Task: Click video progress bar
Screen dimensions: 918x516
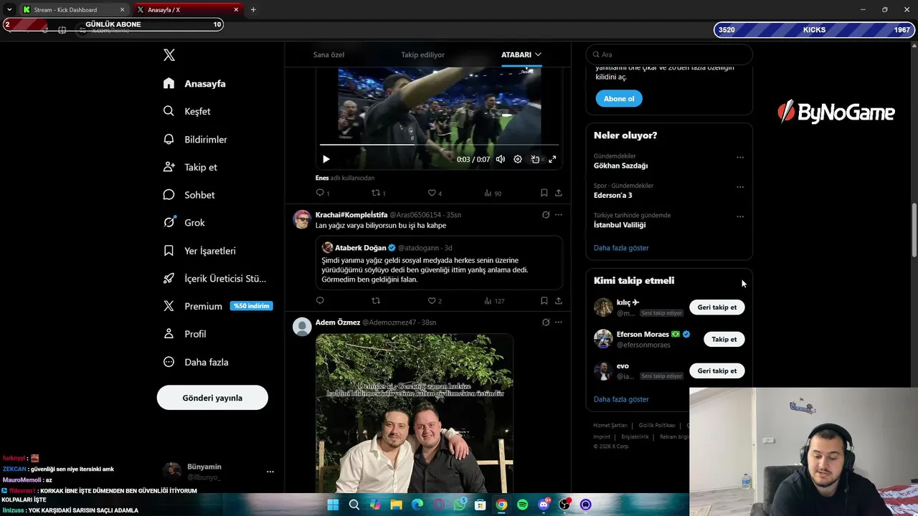Action: (439, 145)
